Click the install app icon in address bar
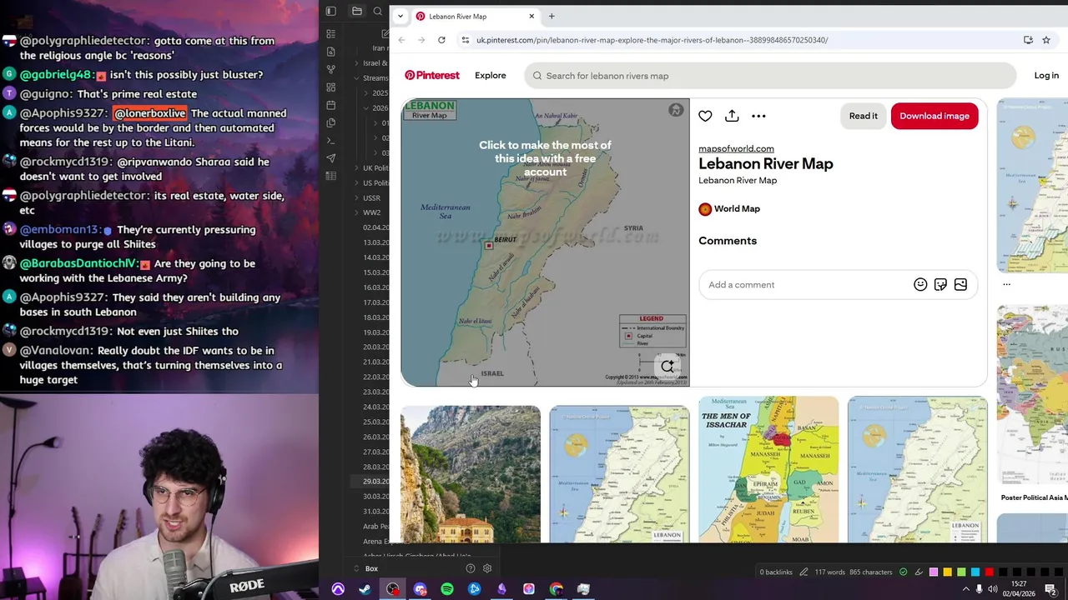 click(1028, 40)
